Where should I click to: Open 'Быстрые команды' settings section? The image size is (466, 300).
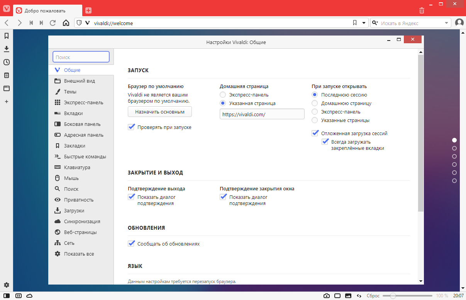pos(81,157)
